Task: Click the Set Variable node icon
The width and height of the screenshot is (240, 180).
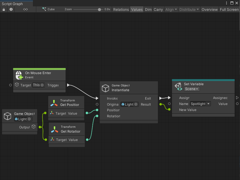Action: point(178,86)
